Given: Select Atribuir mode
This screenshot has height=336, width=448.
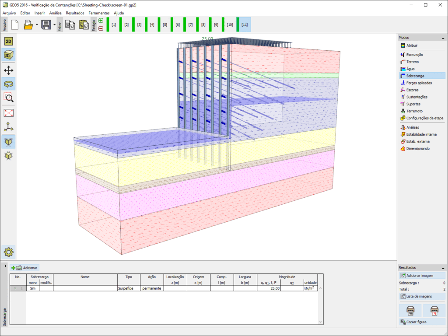Looking at the screenshot, I should point(422,45).
